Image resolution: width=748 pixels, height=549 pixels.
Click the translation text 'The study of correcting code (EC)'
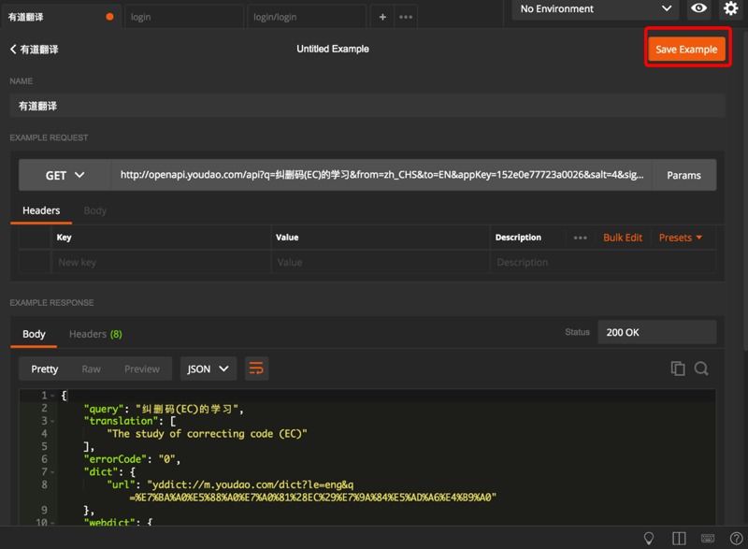(x=207, y=434)
